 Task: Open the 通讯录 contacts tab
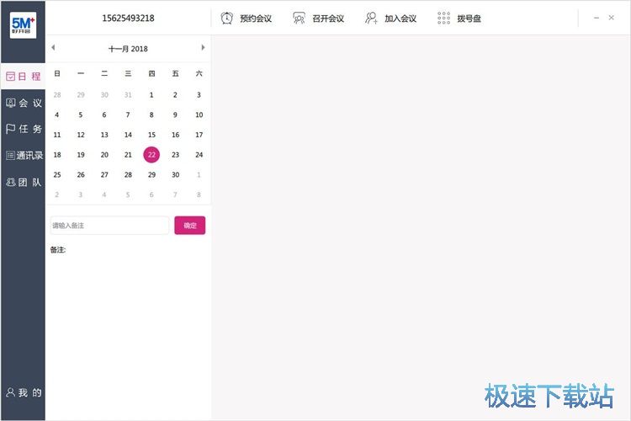point(23,156)
